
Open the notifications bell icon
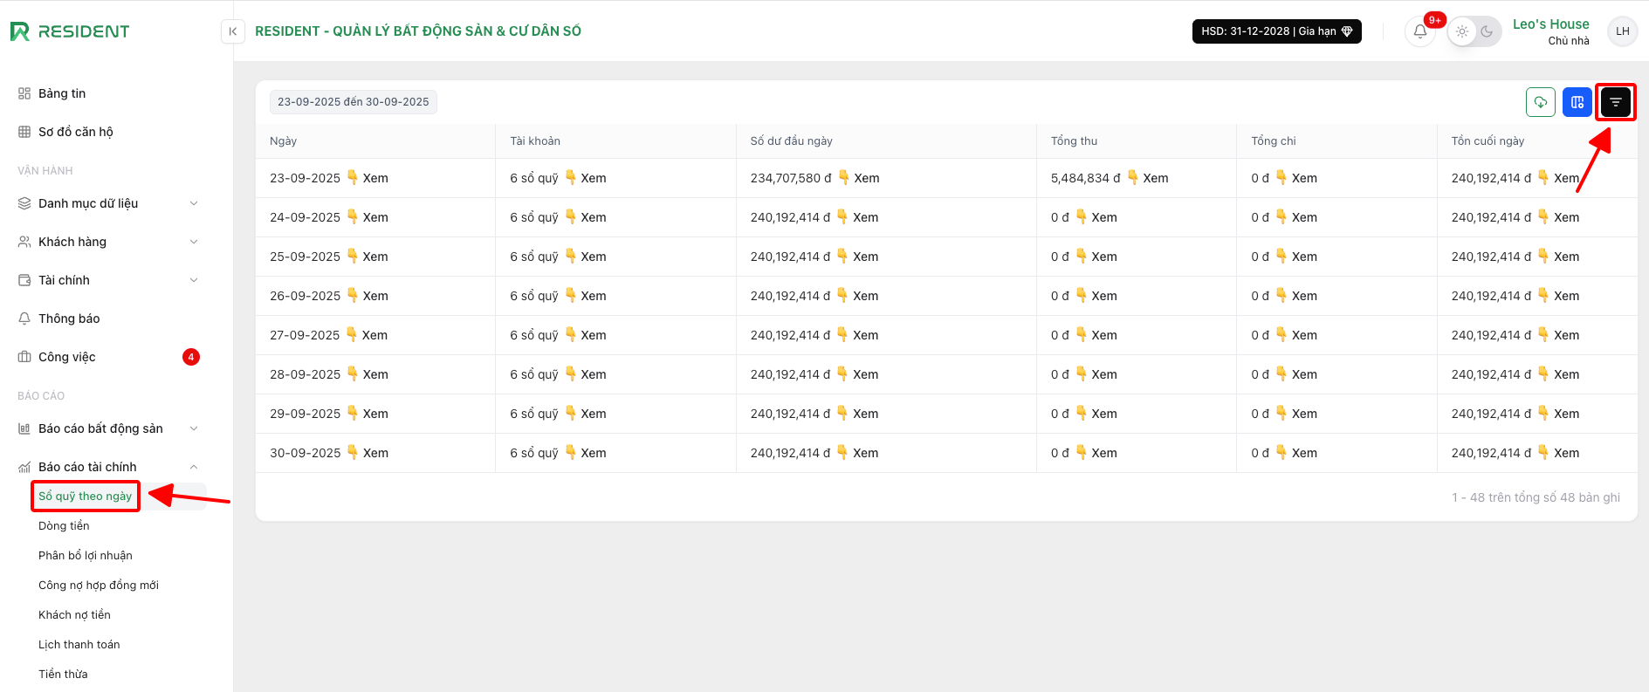[x=1420, y=31]
